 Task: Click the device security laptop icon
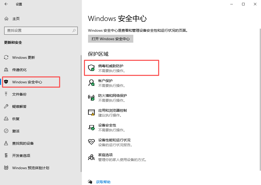[x=91, y=127]
